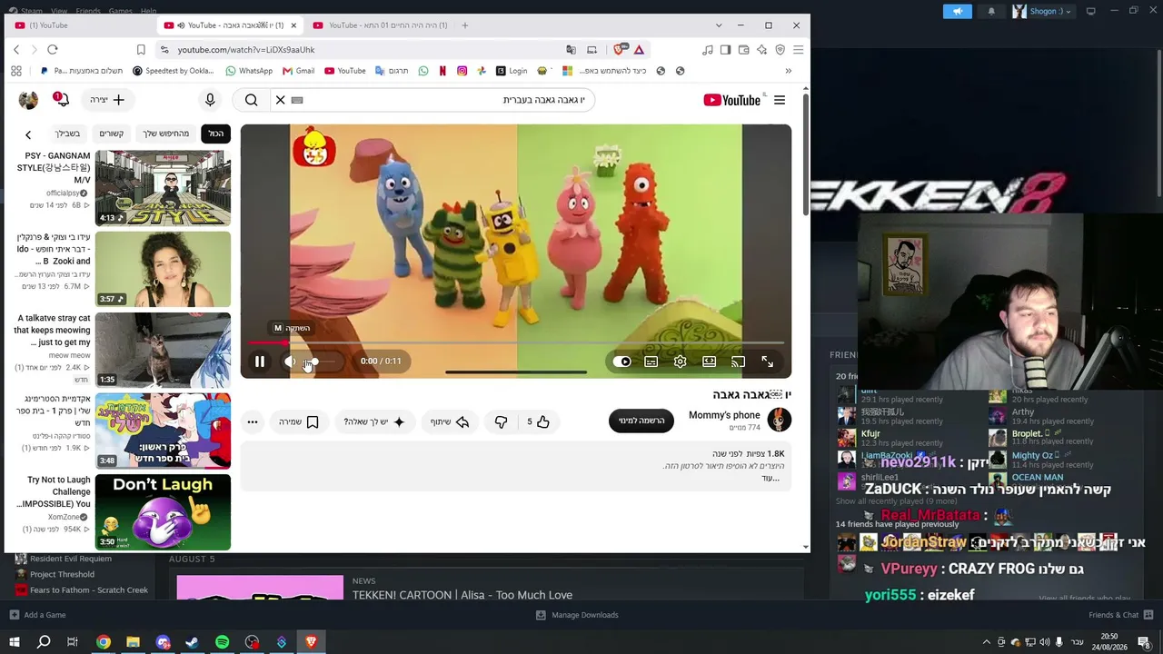Cast the video to a TV
The image size is (1163, 654).
(x=738, y=362)
